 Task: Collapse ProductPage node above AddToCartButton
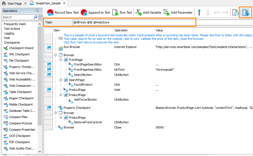[61, 95]
